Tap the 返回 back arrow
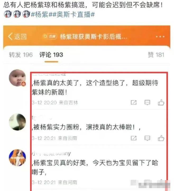 [17, 36]
